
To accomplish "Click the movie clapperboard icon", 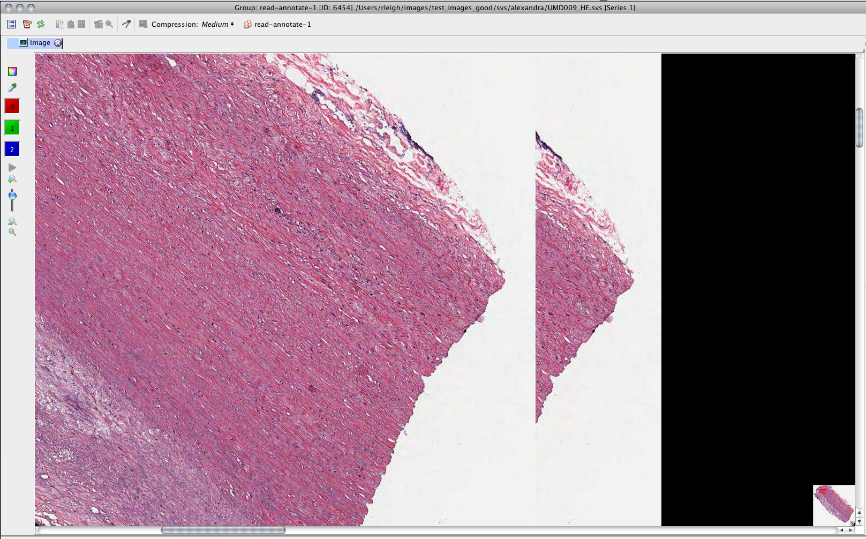I will (x=99, y=24).
